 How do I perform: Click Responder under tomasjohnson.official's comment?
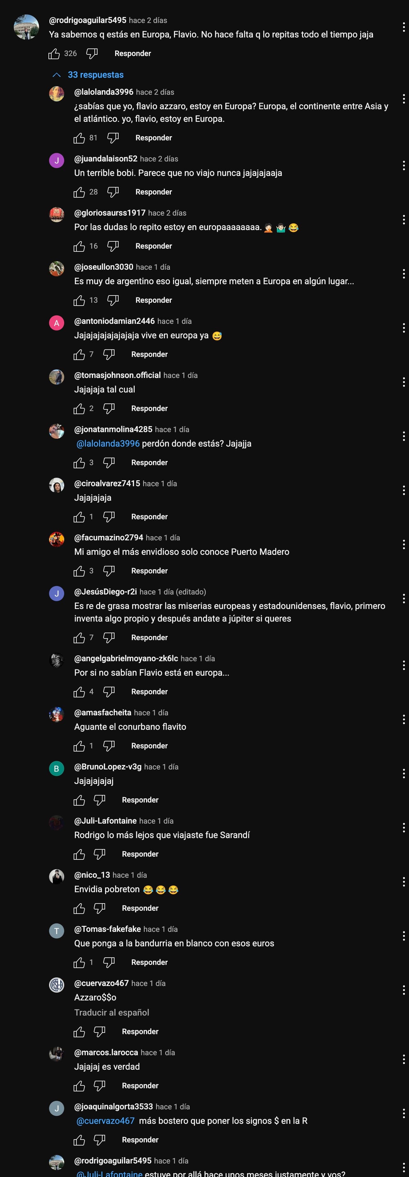149,408
